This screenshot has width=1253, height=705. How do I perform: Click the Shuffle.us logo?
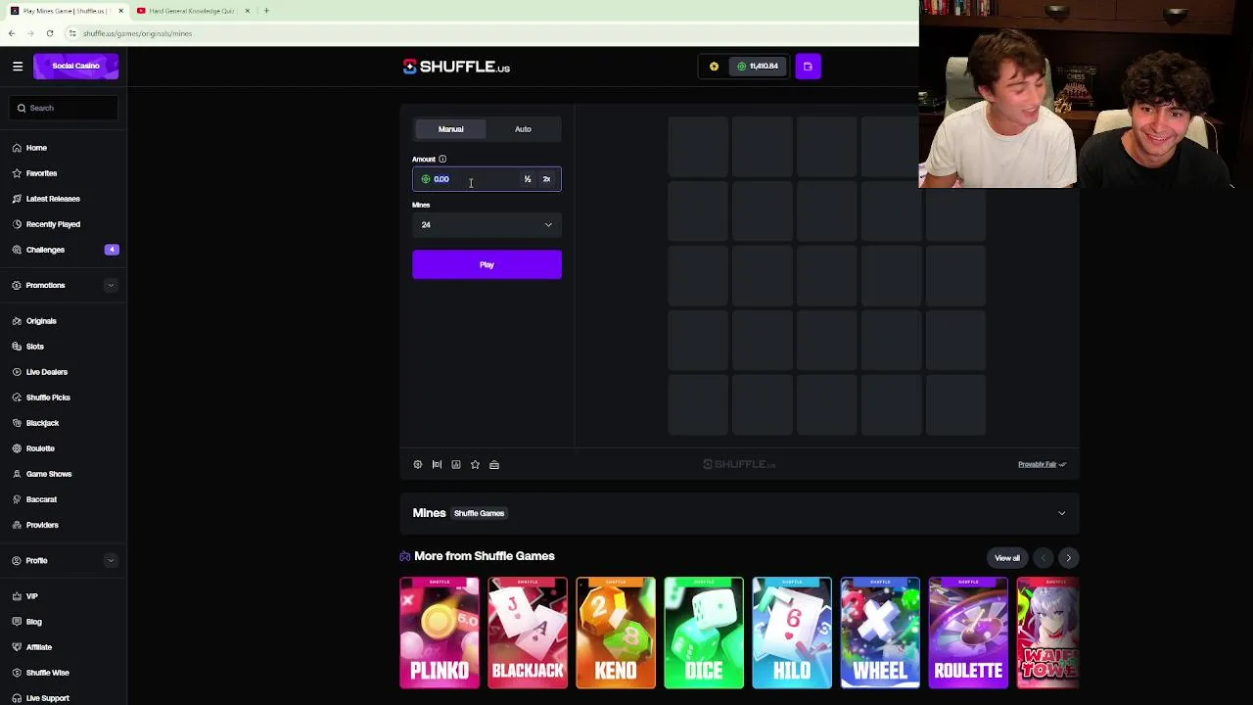tap(456, 67)
